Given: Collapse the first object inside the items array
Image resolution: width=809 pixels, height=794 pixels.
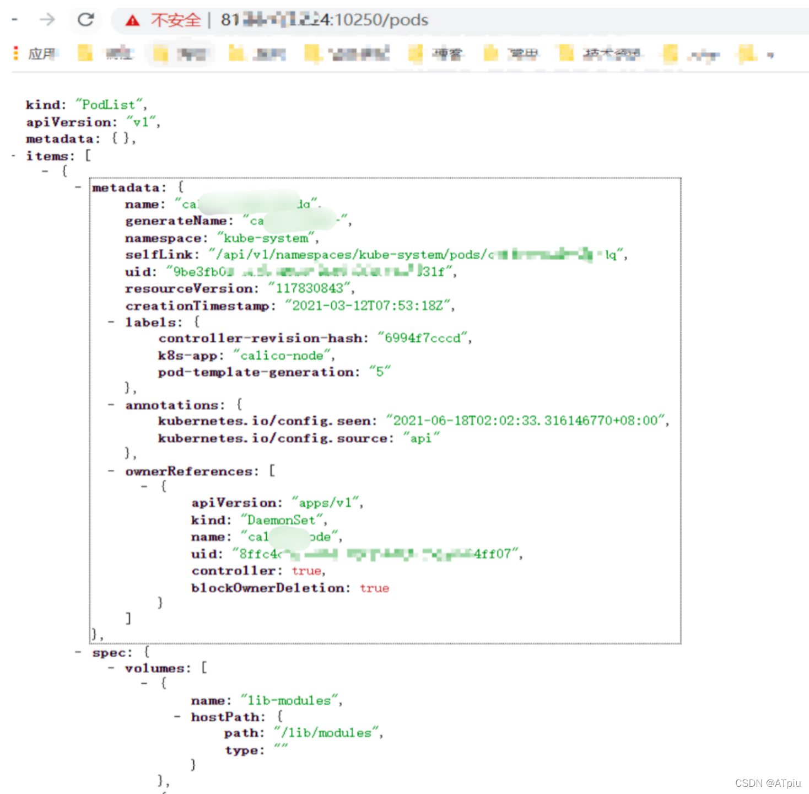Looking at the screenshot, I should point(45,171).
